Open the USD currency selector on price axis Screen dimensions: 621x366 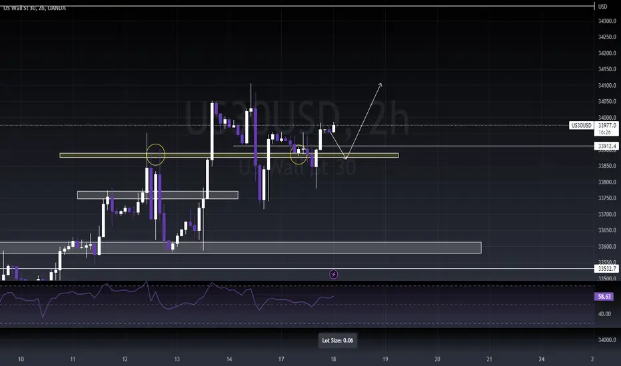pos(602,7)
